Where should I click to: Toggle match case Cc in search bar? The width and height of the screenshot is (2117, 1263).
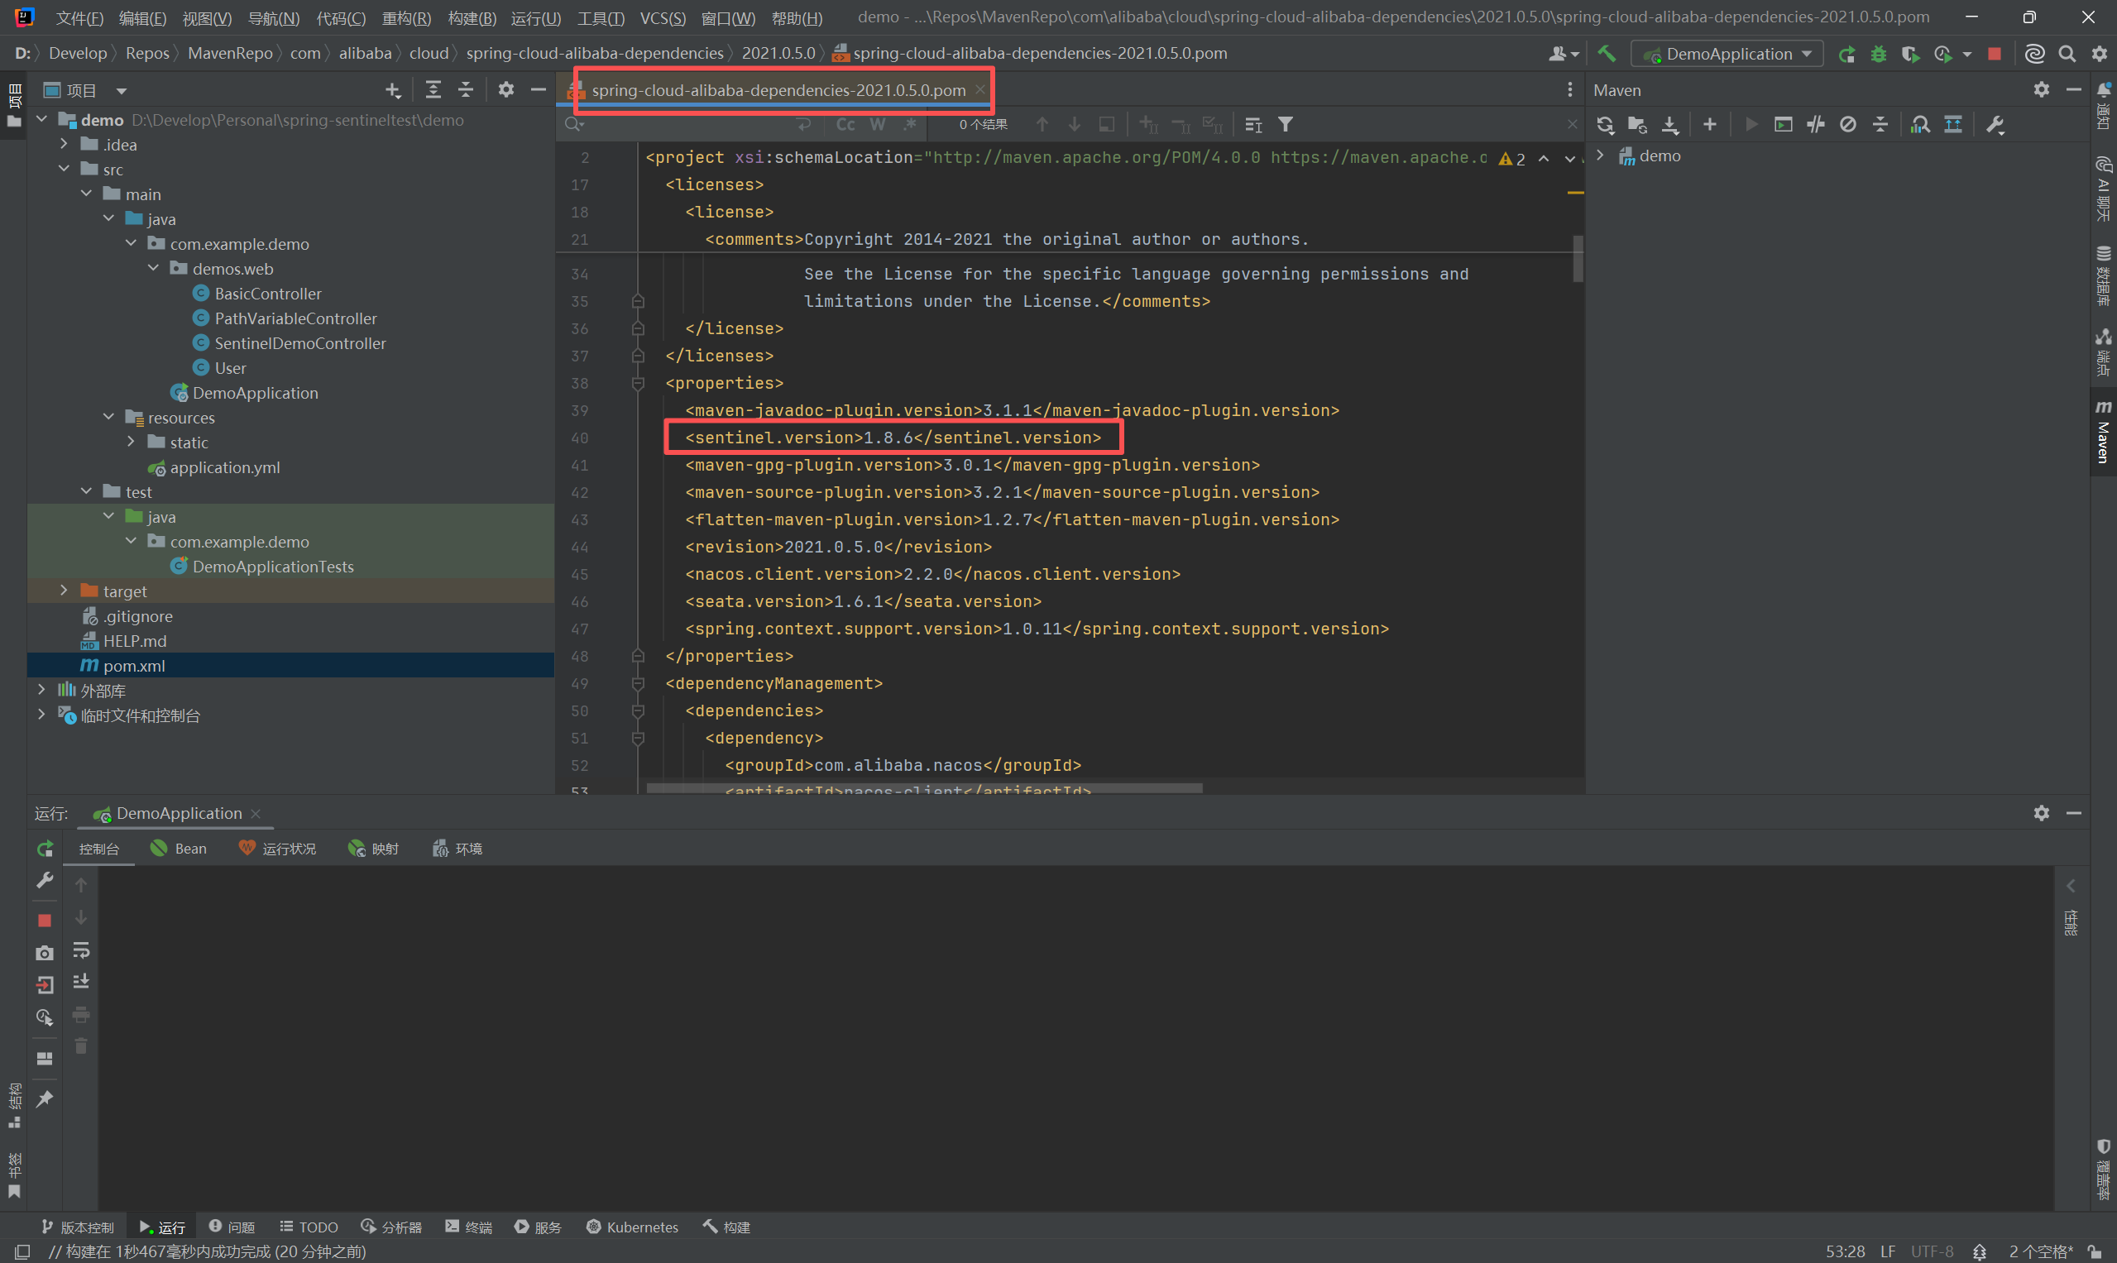[x=845, y=125]
